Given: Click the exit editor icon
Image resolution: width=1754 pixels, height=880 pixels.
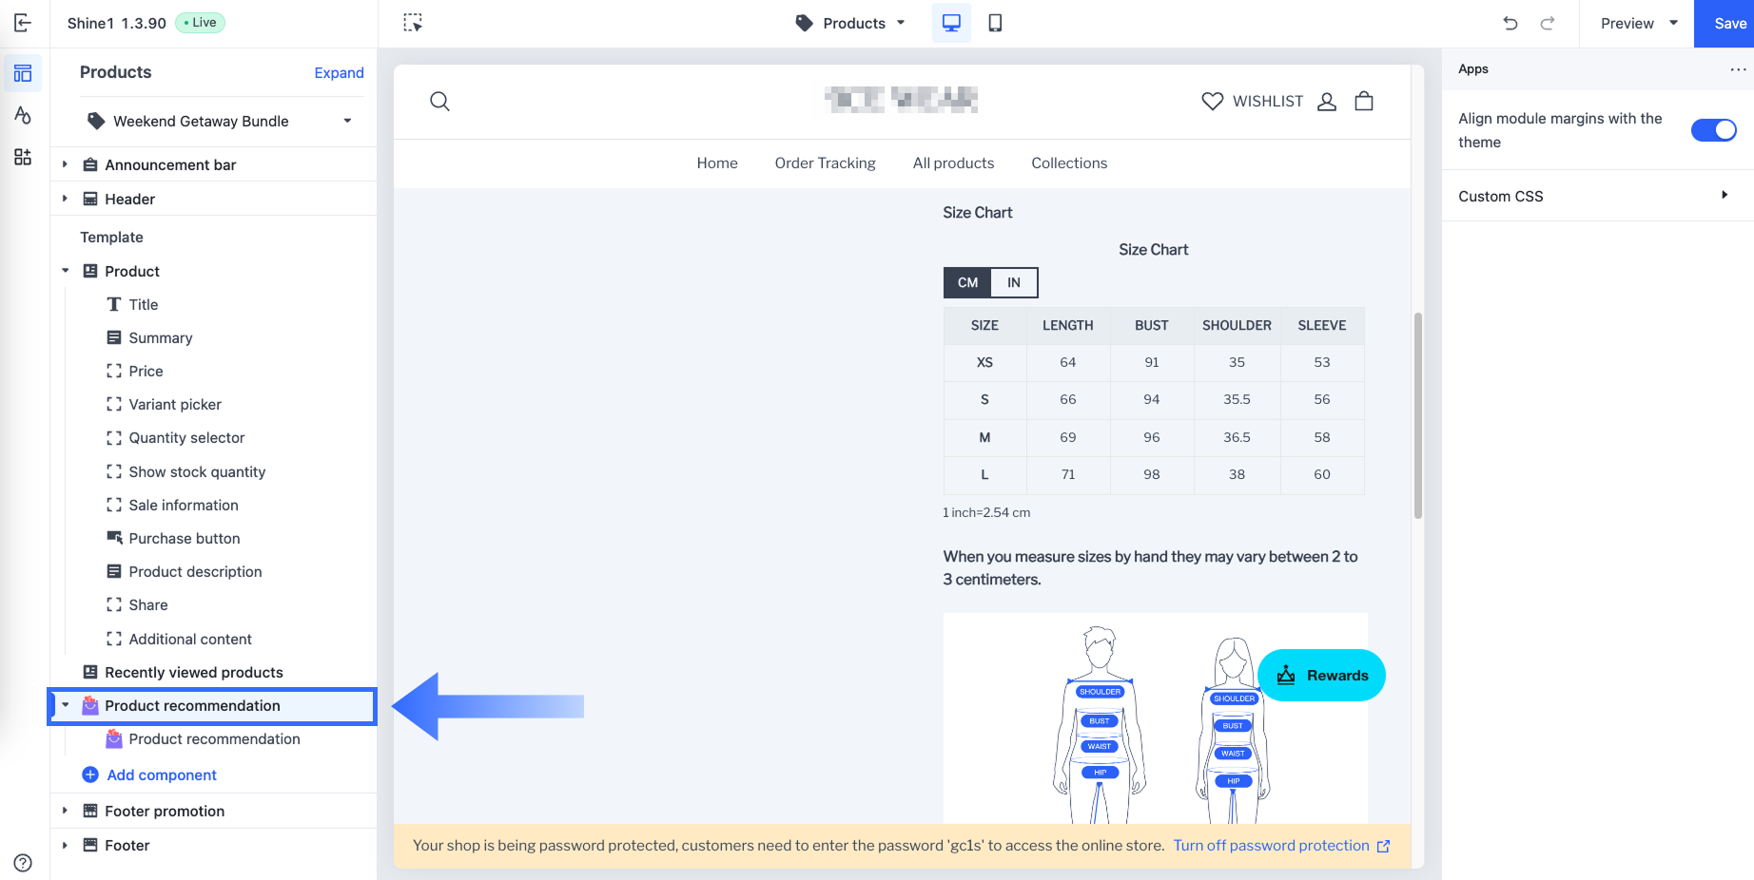Looking at the screenshot, I should [23, 23].
